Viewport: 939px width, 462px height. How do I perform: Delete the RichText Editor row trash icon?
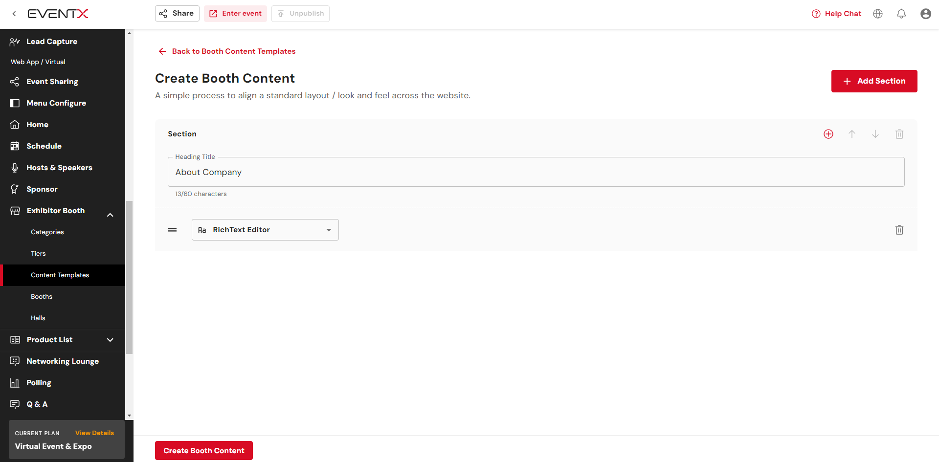pos(899,230)
